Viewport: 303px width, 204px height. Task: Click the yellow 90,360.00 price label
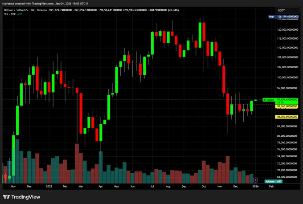pyautogui.click(x=287, y=106)
